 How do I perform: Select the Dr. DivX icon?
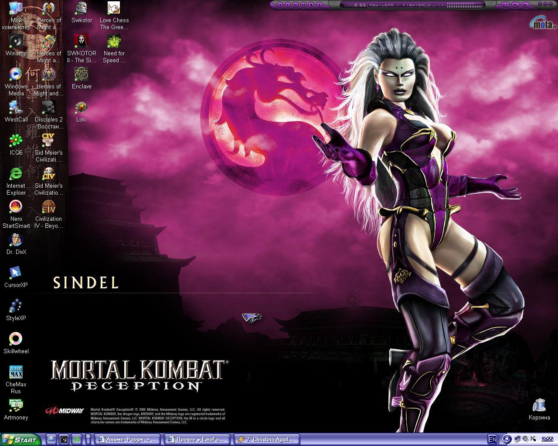pos(16,244)
